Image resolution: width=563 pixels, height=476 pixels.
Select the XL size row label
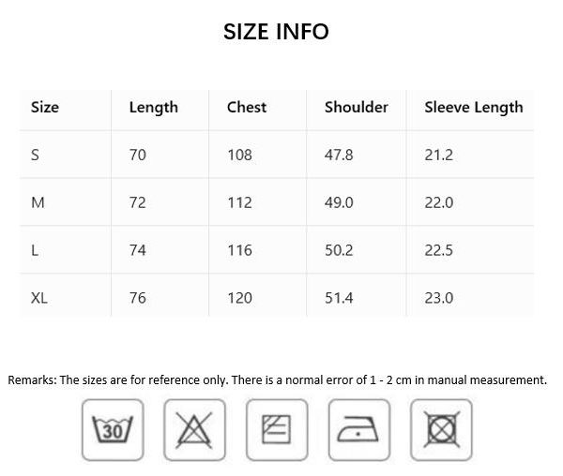[x=39, y=298]
